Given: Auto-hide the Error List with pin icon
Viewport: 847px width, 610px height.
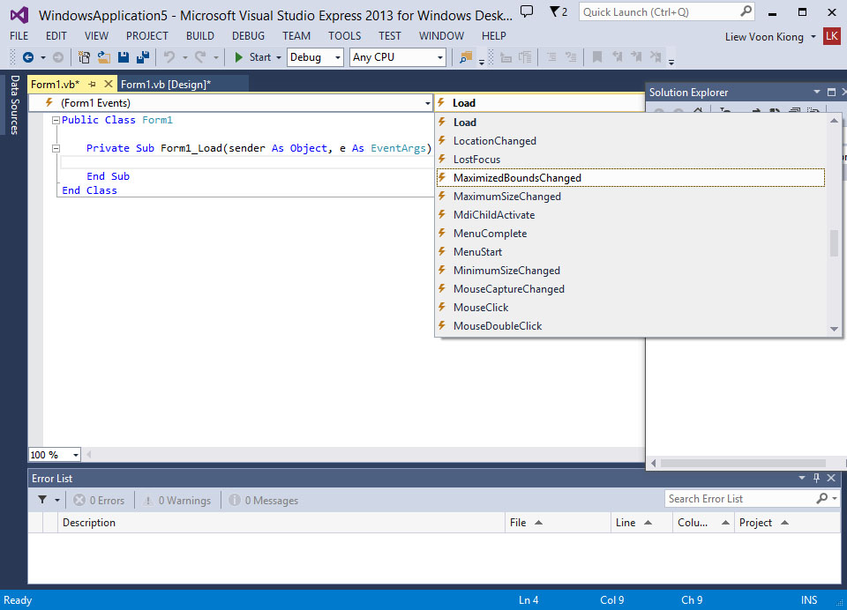Looking at the screenshot, I should pyautogui.click(x=816, y=478).
